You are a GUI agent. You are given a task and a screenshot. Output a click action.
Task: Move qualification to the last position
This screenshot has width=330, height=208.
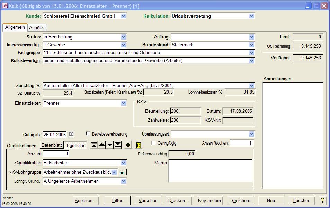coord(117,145)
